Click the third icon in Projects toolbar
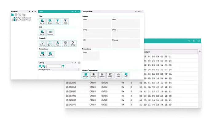This screenshot has width=209, height=118. (20, 15)
